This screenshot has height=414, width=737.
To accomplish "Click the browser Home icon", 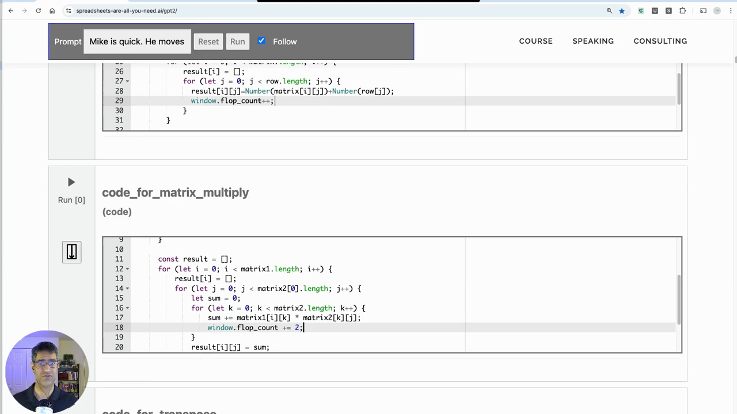I will coord(52,10).
